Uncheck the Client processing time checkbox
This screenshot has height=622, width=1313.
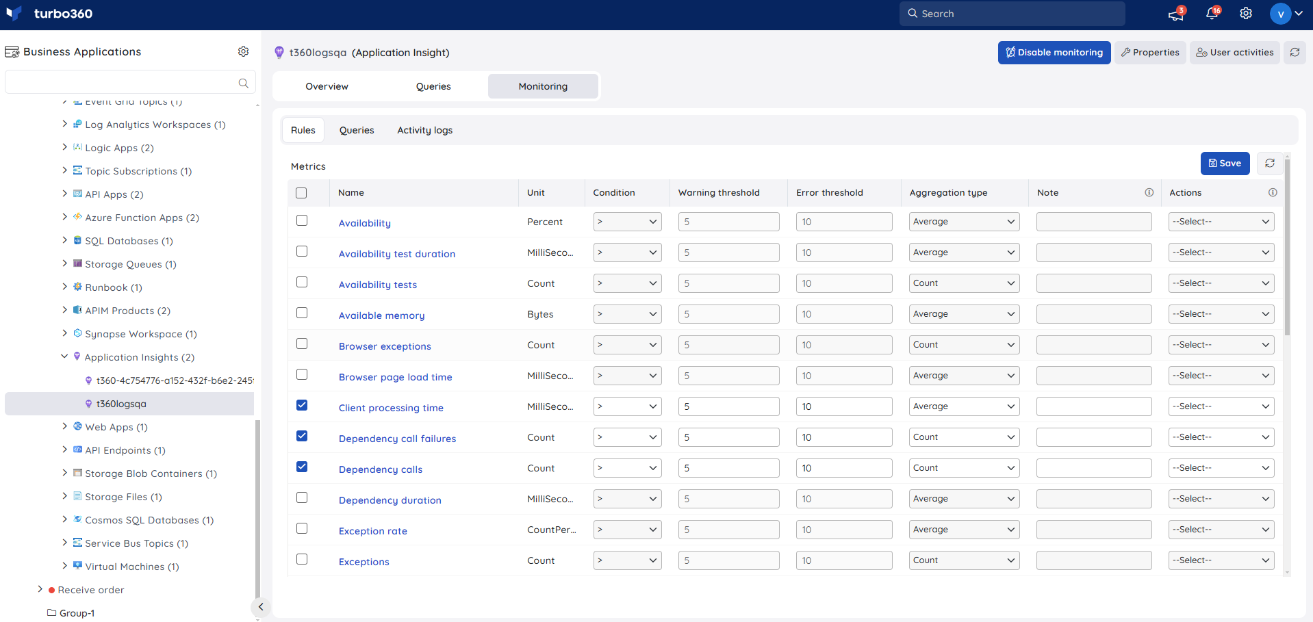pyautogui.click(x=302, y=405)
